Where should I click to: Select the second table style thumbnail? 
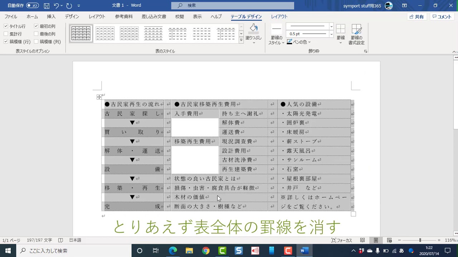[105, 34]
